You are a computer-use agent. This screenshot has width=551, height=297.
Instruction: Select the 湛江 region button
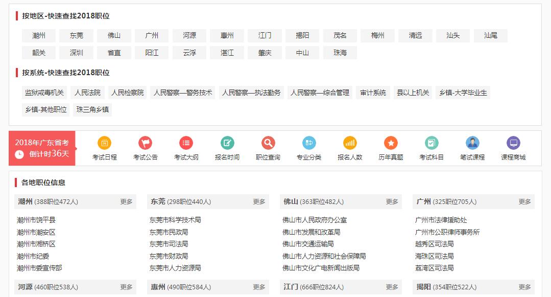(x=227, y=53)
